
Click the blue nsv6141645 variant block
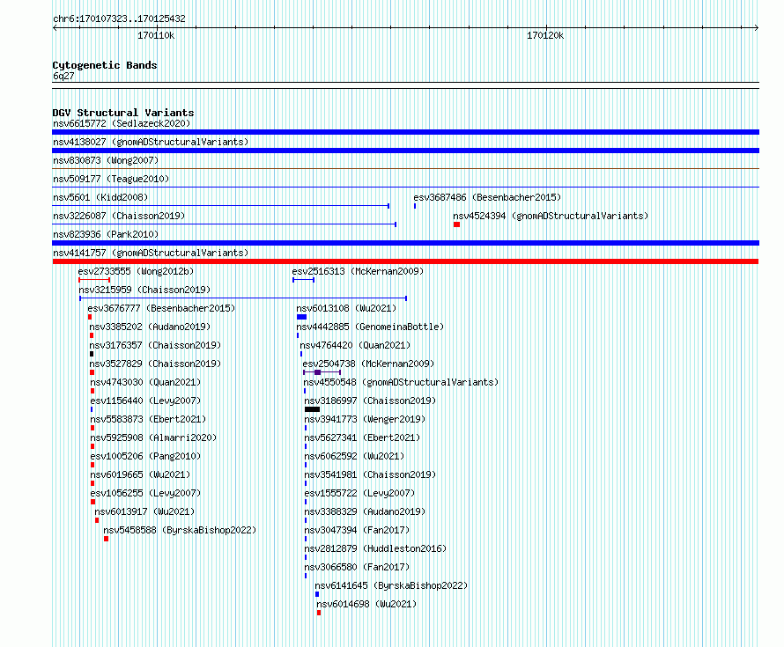(317, 594)
